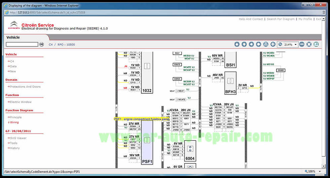The height and width of the screenshot is (178, 330).
Task: Click the 2V NR connector at BFH3
Action: click(242, 85)
